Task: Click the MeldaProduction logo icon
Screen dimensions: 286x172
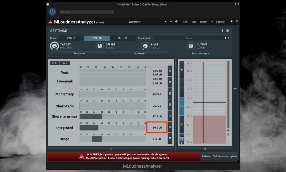Action: [x=50, y=22]
